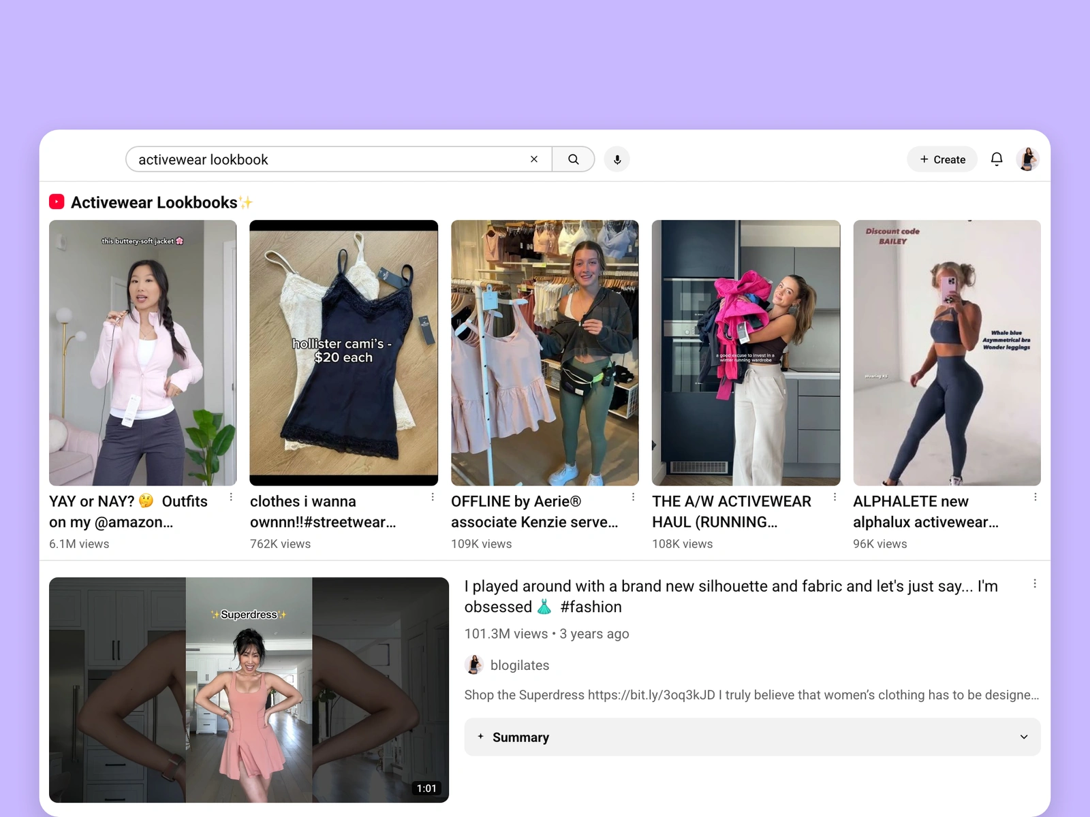This screenshot has height=817, width=1090.
Task: Click the 1:01 duration badge
Action: point(426,788)
